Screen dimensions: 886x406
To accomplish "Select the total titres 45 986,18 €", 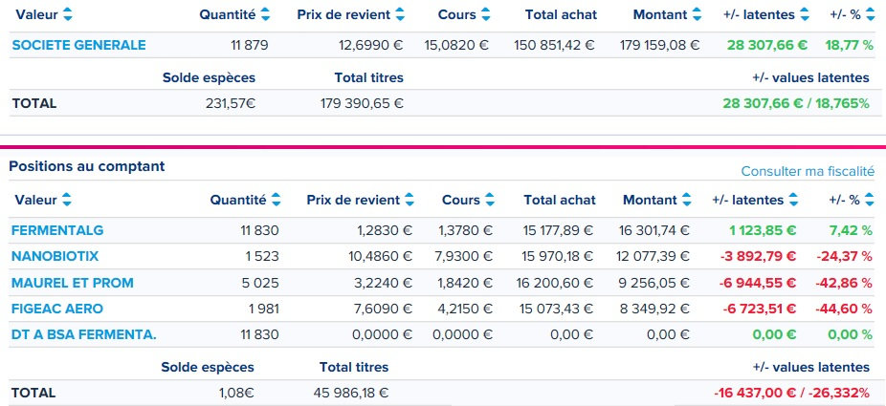I will 351,393.
